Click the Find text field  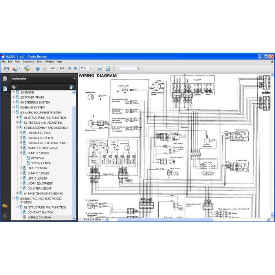point(126,68)
